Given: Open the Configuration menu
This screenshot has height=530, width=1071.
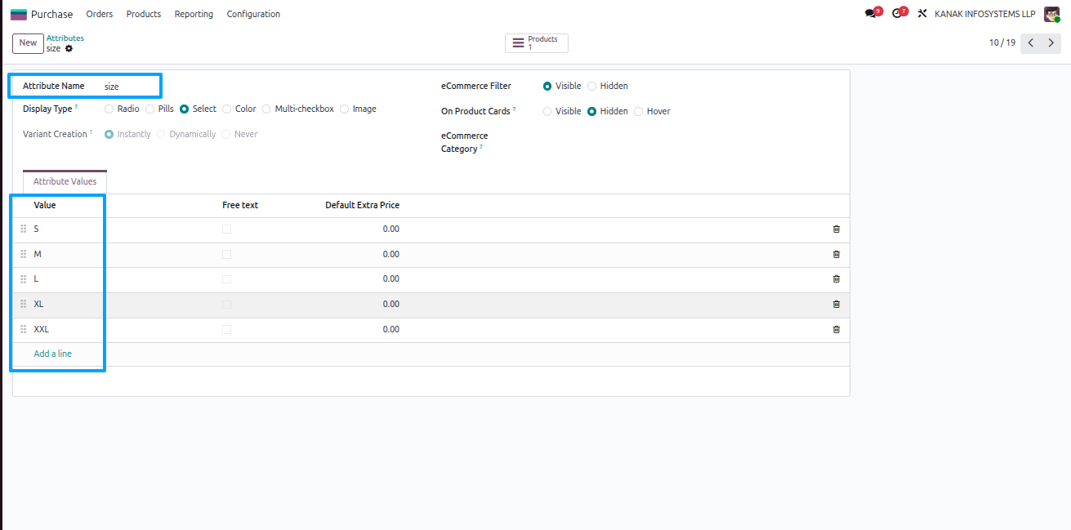Looking at the screenshot, I should pyautogui.click(x=253, y=14).
